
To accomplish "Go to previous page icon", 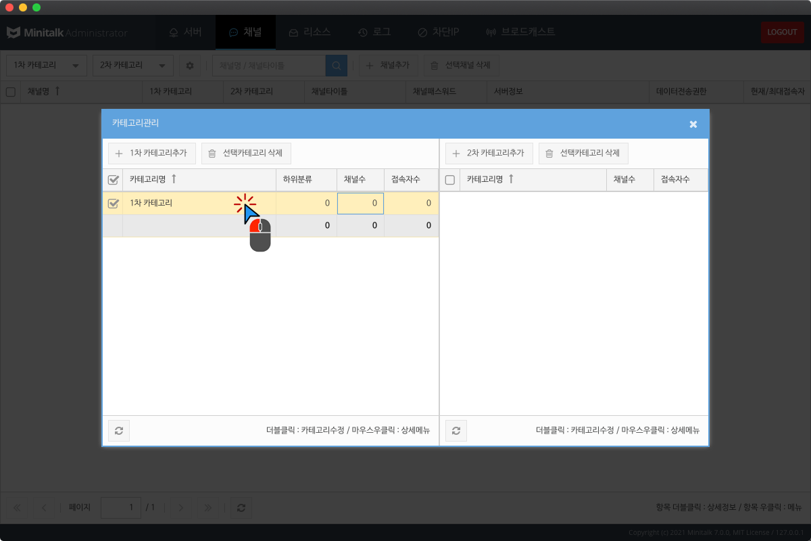I will 44,508.
